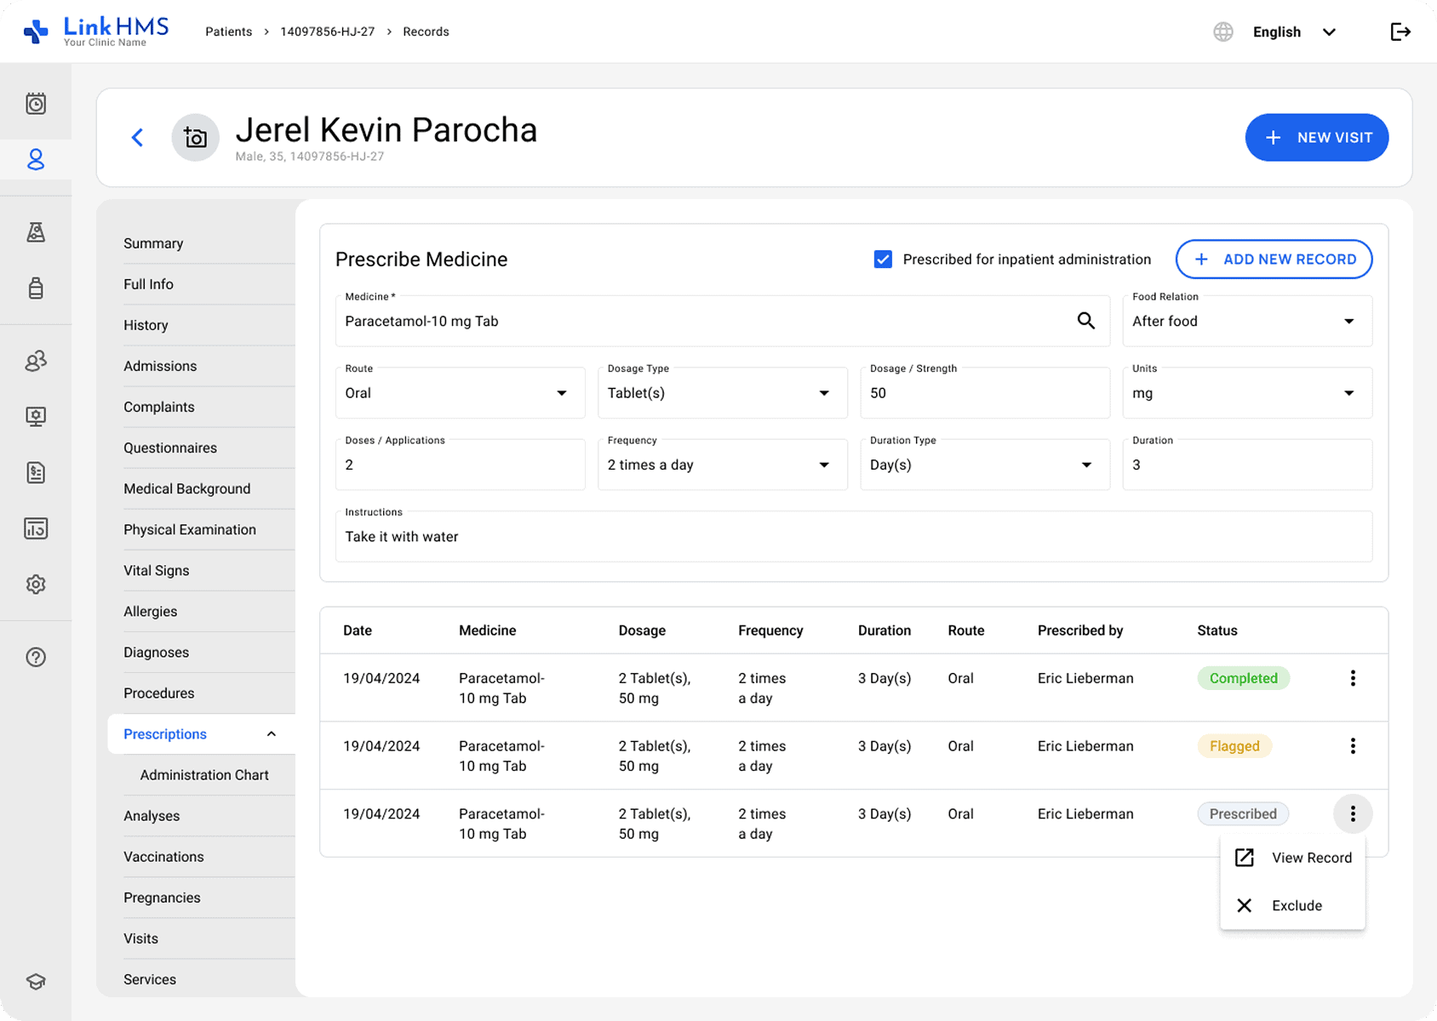The image size is (1437, 1021).
Task: Click the help question mark icon
Action: [x=36, y=657]
